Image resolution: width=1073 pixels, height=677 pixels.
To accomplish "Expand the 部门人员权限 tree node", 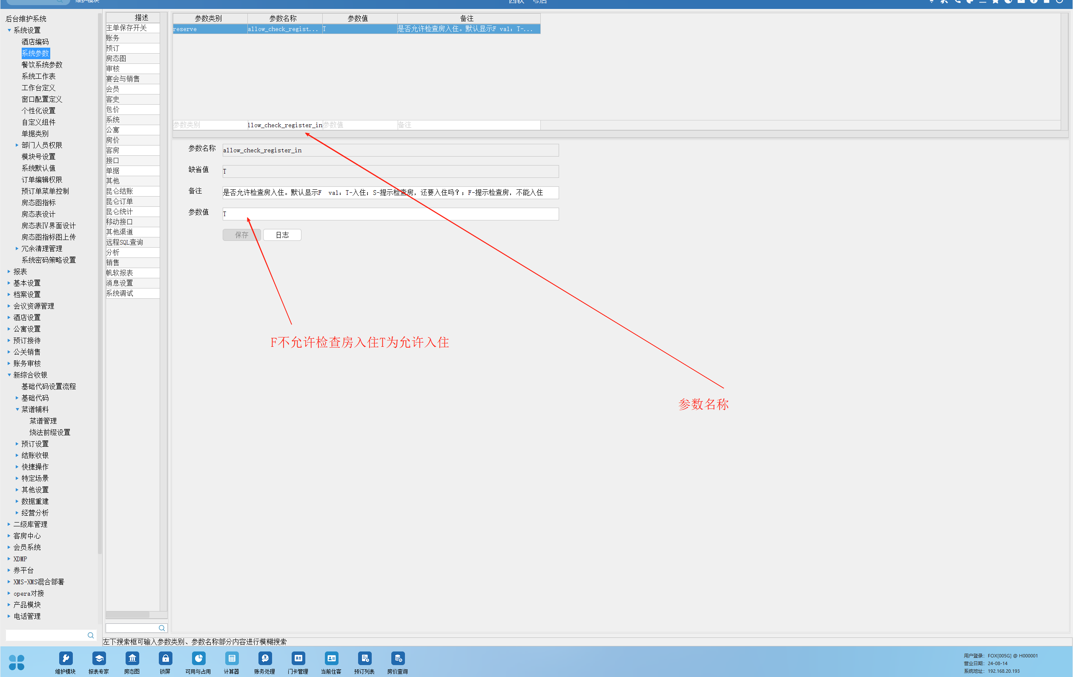I will point(17,145).
